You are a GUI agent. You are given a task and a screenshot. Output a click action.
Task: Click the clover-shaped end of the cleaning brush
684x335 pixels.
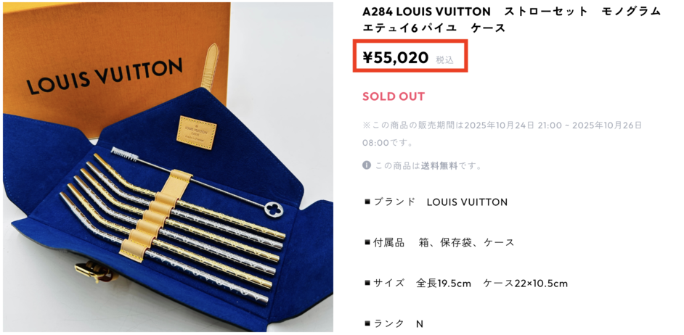click(x=276, y=209)
